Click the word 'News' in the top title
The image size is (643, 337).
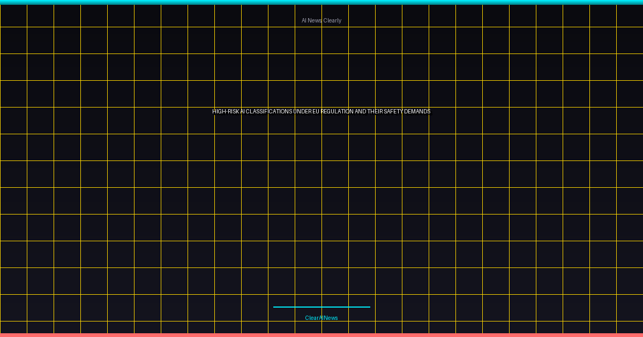(315, 20)
